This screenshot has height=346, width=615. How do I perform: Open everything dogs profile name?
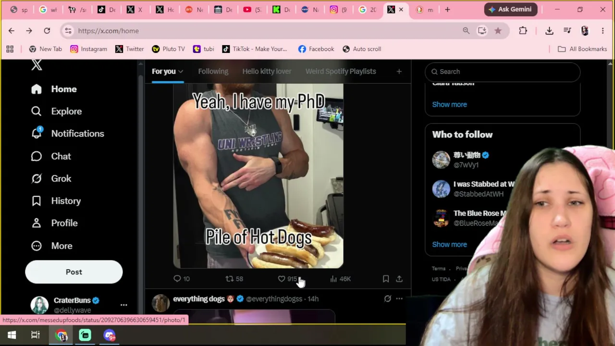pos(199,299)
